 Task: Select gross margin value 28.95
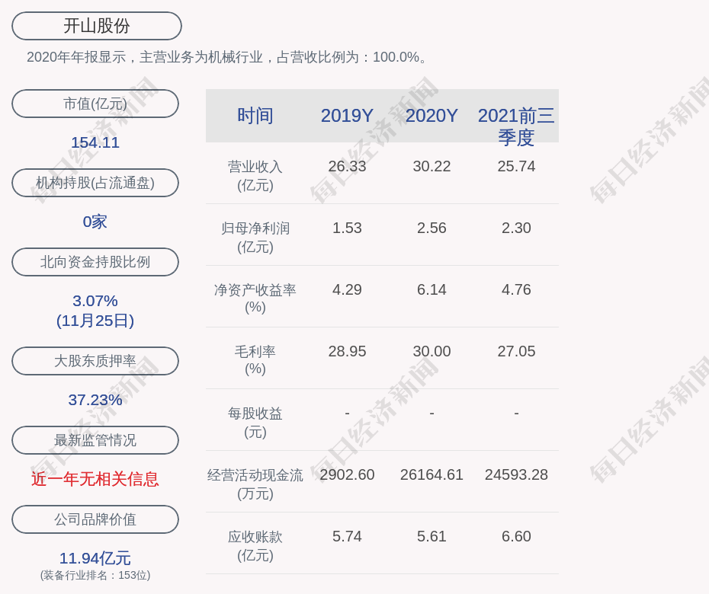pyautogui.click(x=347, y=351)
